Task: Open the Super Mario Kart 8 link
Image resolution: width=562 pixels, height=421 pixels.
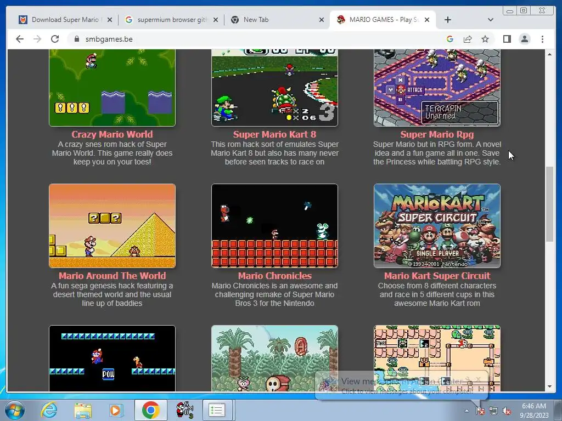Action: click(x=274, y=134)
